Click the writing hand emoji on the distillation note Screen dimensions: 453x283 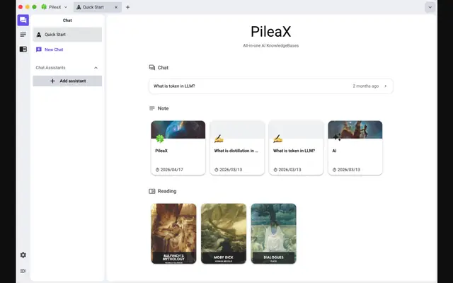coord(219,139)
